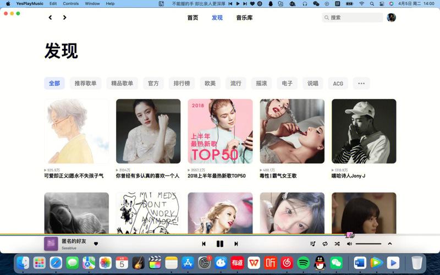440x275 pixels.
Task: Skip to next track in player bar
Action: (x=236, y=244)
